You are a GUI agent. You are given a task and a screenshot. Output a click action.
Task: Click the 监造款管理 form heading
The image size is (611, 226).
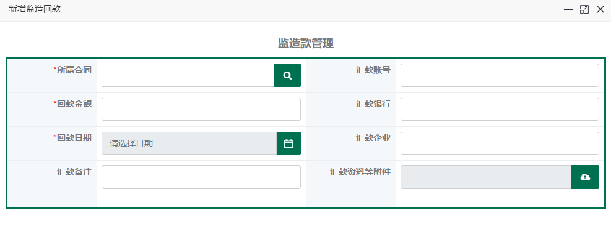(306, 43)
